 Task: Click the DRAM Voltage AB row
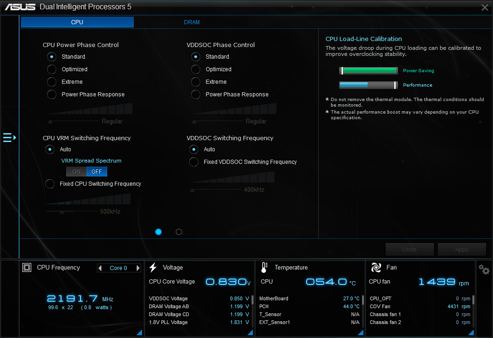[x=199, y=307]
